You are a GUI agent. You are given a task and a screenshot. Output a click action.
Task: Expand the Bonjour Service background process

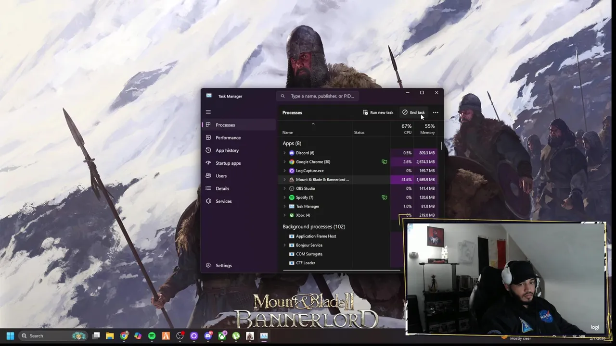point(284,245)
